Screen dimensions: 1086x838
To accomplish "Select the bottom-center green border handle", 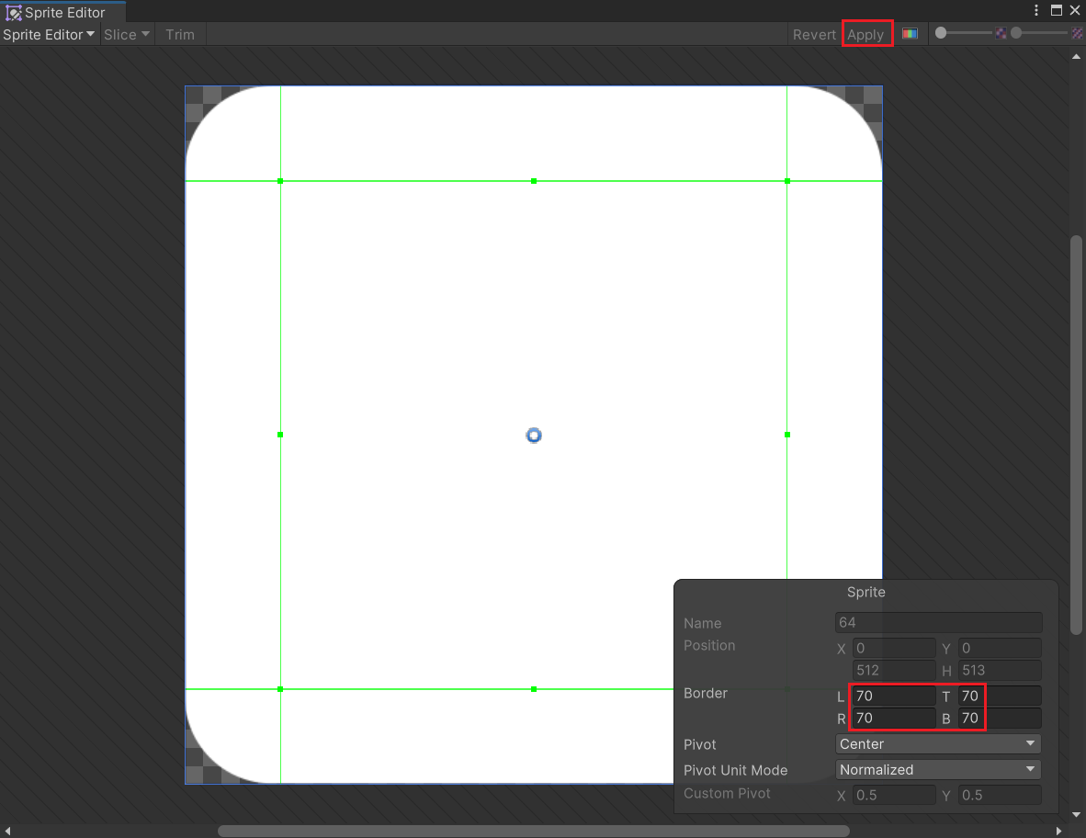I will (533, 689).
